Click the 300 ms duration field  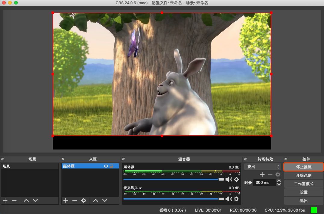265,182
